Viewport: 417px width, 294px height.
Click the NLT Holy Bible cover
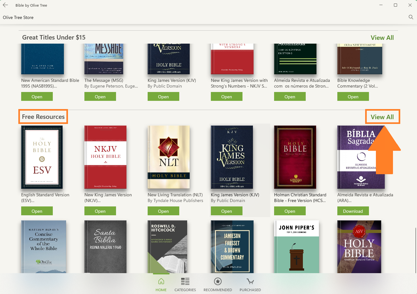click(169, 157)
